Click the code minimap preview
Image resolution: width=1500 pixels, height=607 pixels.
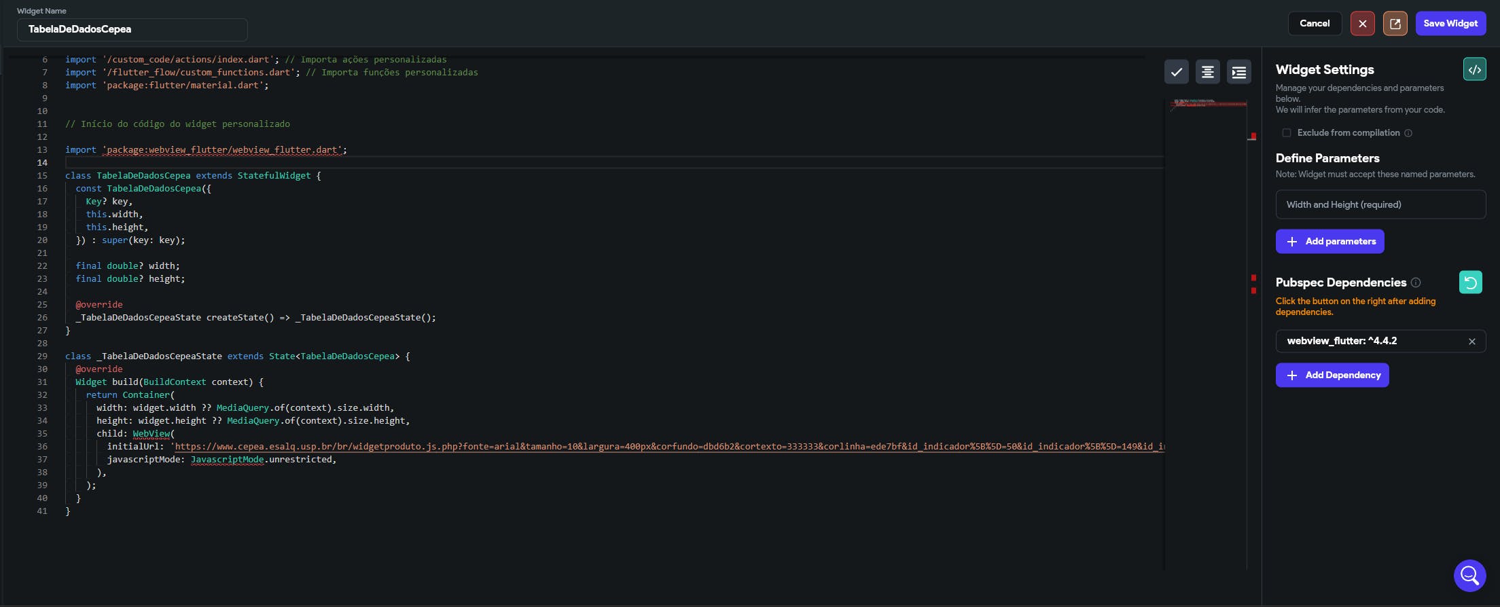[1207, 105]
